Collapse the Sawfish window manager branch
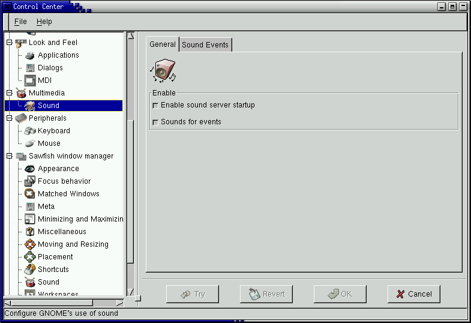 click(x=9, y=156)
